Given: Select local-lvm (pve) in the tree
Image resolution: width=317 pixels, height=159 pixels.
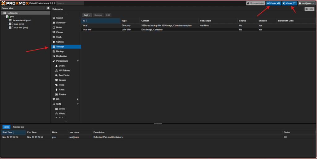Looking at the screenshot, I should coord(20,27).
